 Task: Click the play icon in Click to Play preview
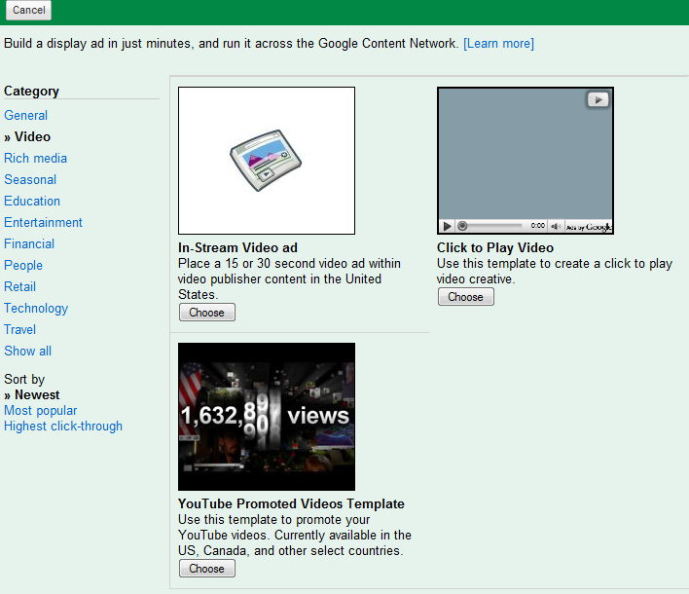click(x=447, y=227)
